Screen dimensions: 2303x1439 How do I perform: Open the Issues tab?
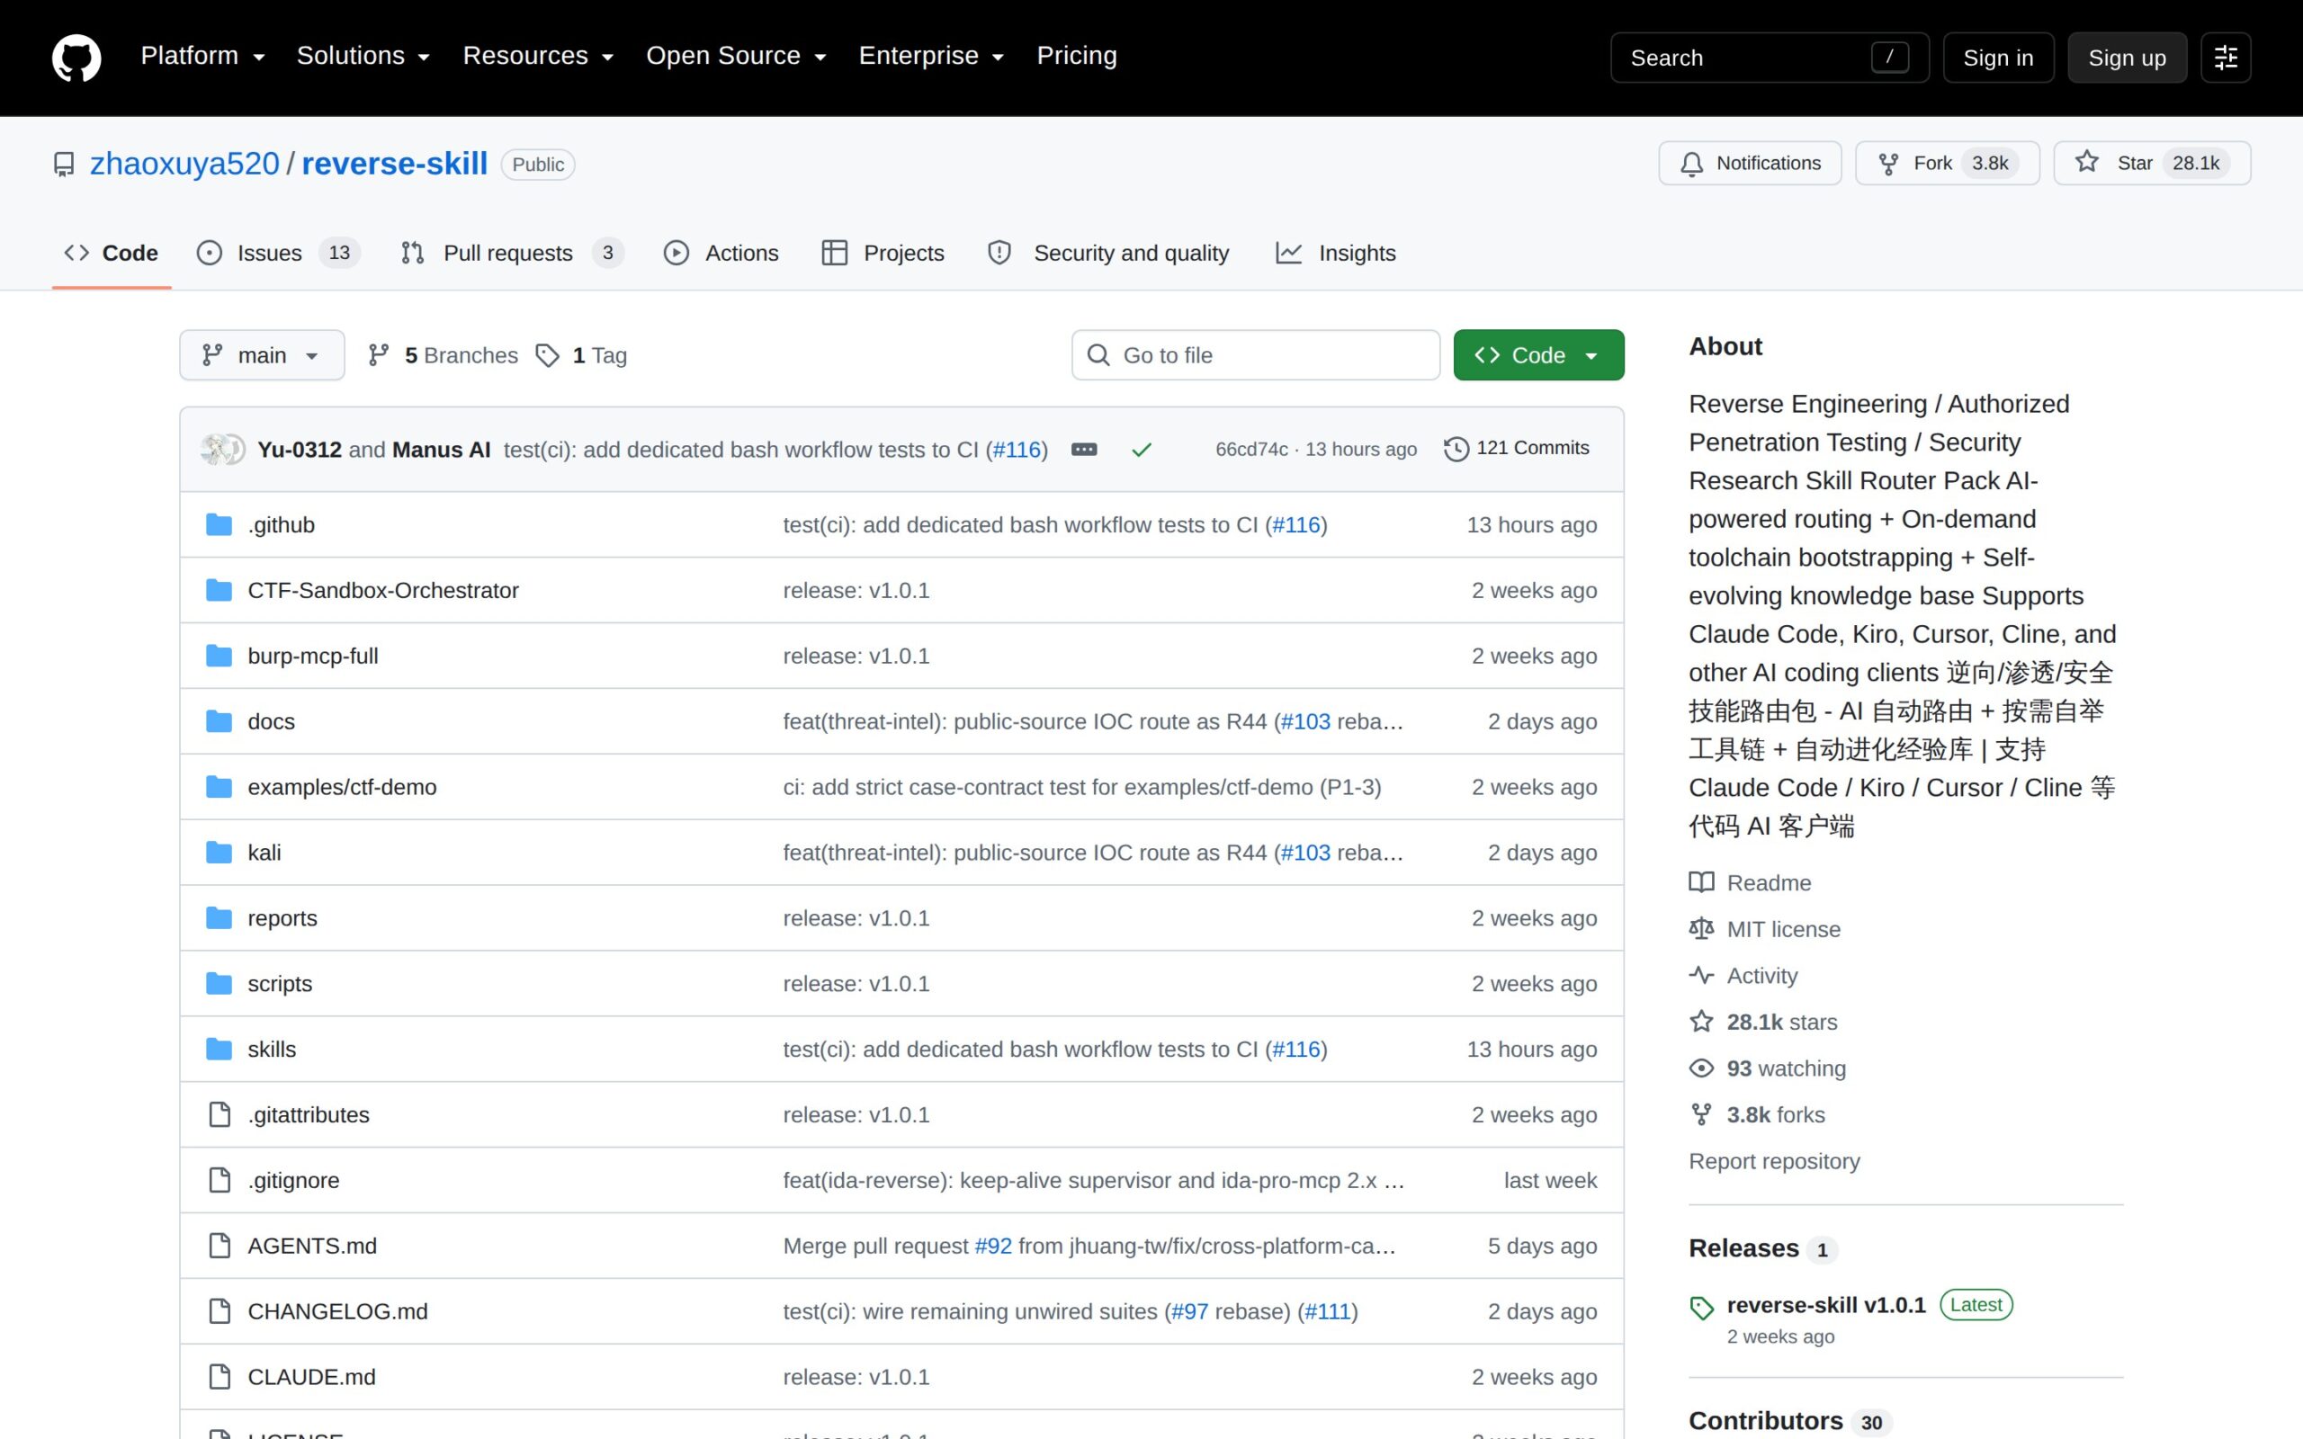[x=277, y=253]
